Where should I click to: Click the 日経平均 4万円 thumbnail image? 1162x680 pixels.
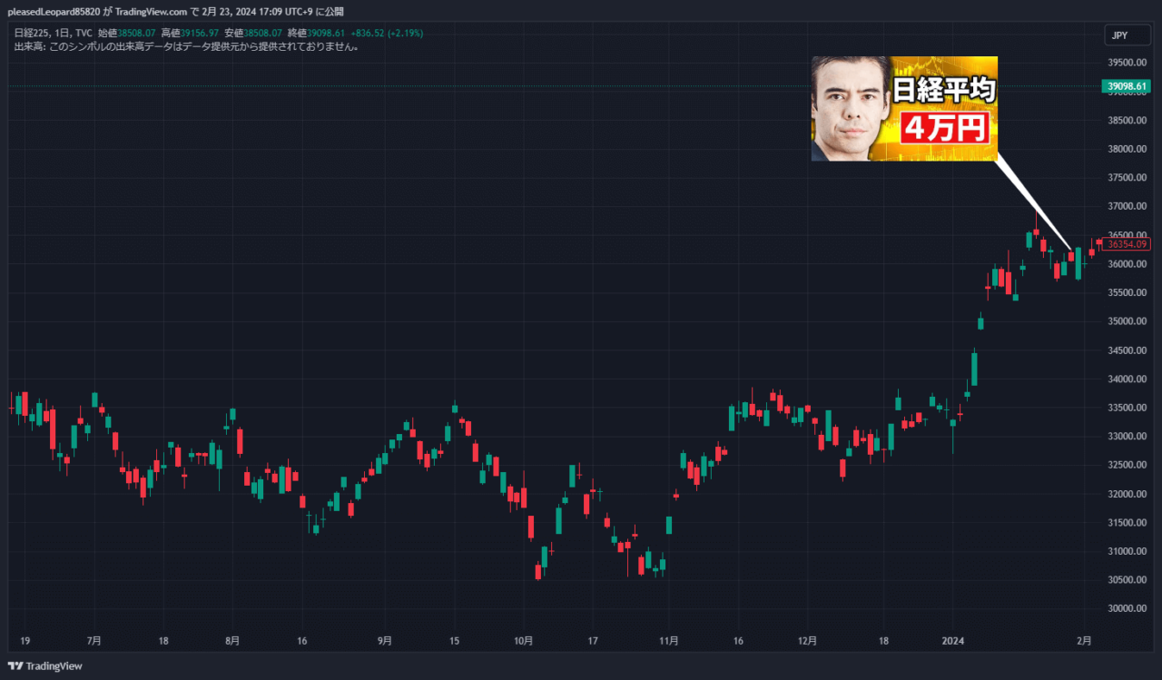point(904,109)
